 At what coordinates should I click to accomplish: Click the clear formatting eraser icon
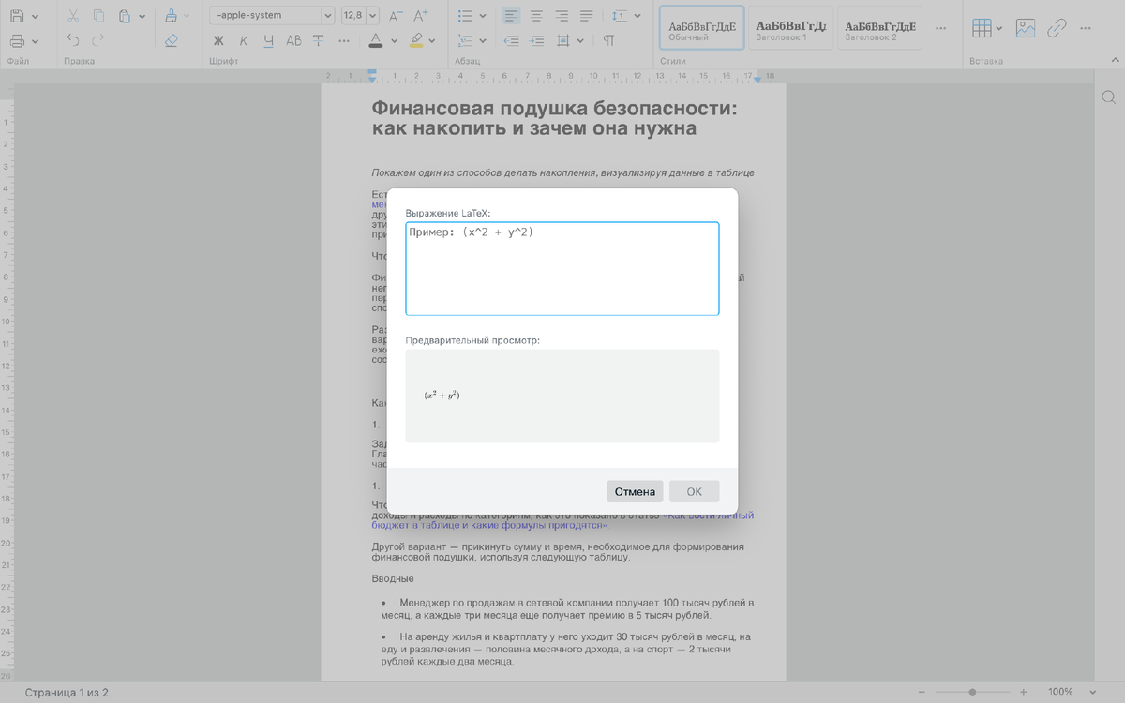click(171, 41)
